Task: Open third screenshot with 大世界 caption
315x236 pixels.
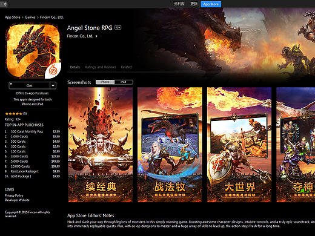Action: tap(239, 145)
